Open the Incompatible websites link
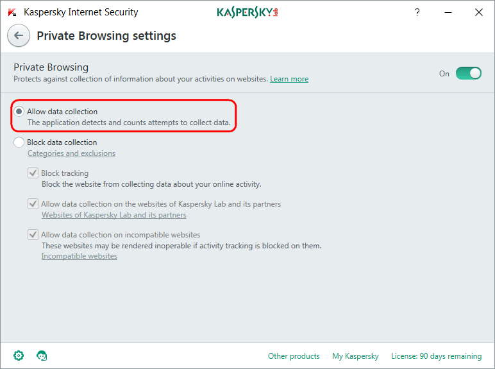This screenshot has height=369, width=495. (80, 256)
